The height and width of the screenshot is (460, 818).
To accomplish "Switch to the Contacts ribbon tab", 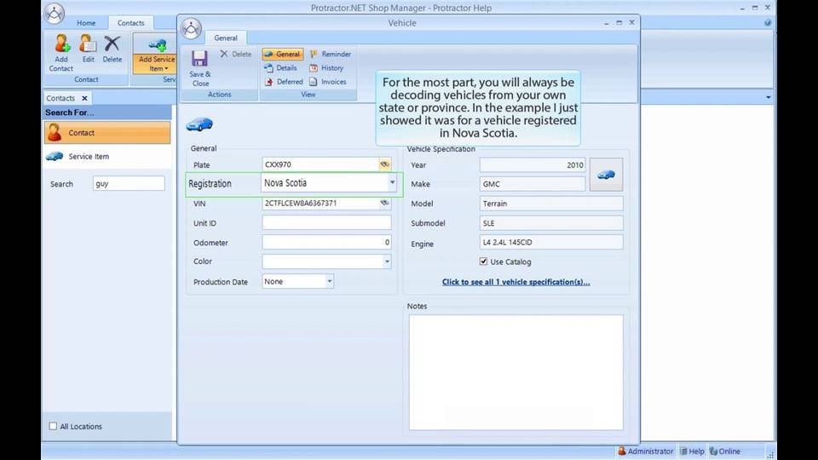I will pos(130,23).
